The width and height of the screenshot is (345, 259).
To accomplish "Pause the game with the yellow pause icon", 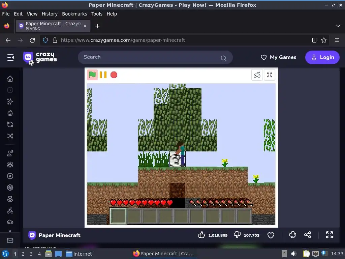I will point(103,75).
